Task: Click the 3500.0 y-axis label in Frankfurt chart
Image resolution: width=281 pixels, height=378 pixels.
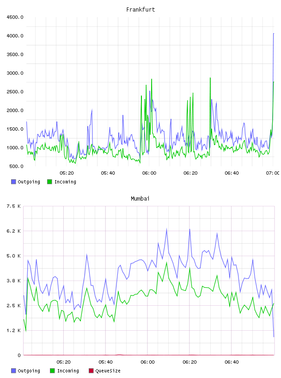Action: pyautogui.click(x=15, y=55)
